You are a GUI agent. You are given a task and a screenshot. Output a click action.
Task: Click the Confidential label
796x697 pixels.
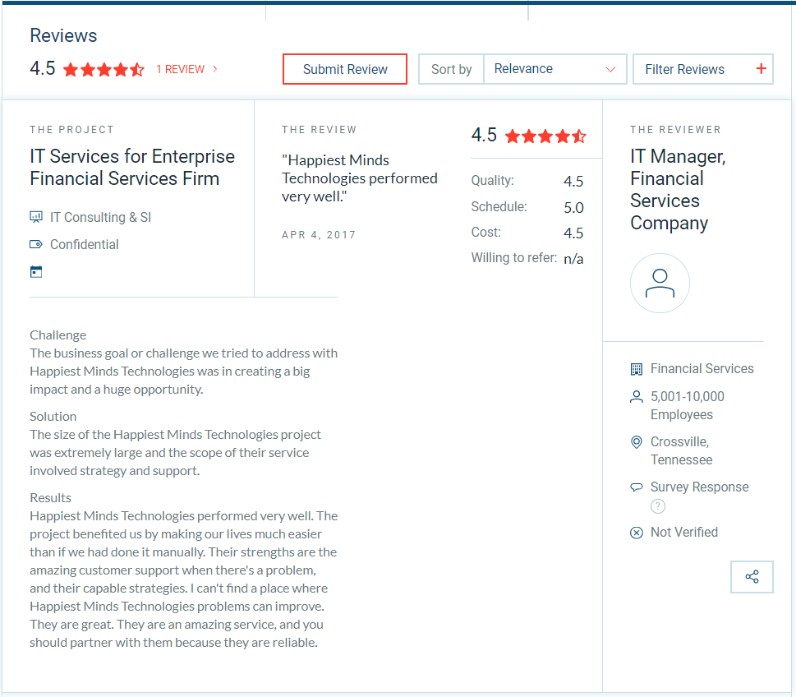(x=85, y=244)
